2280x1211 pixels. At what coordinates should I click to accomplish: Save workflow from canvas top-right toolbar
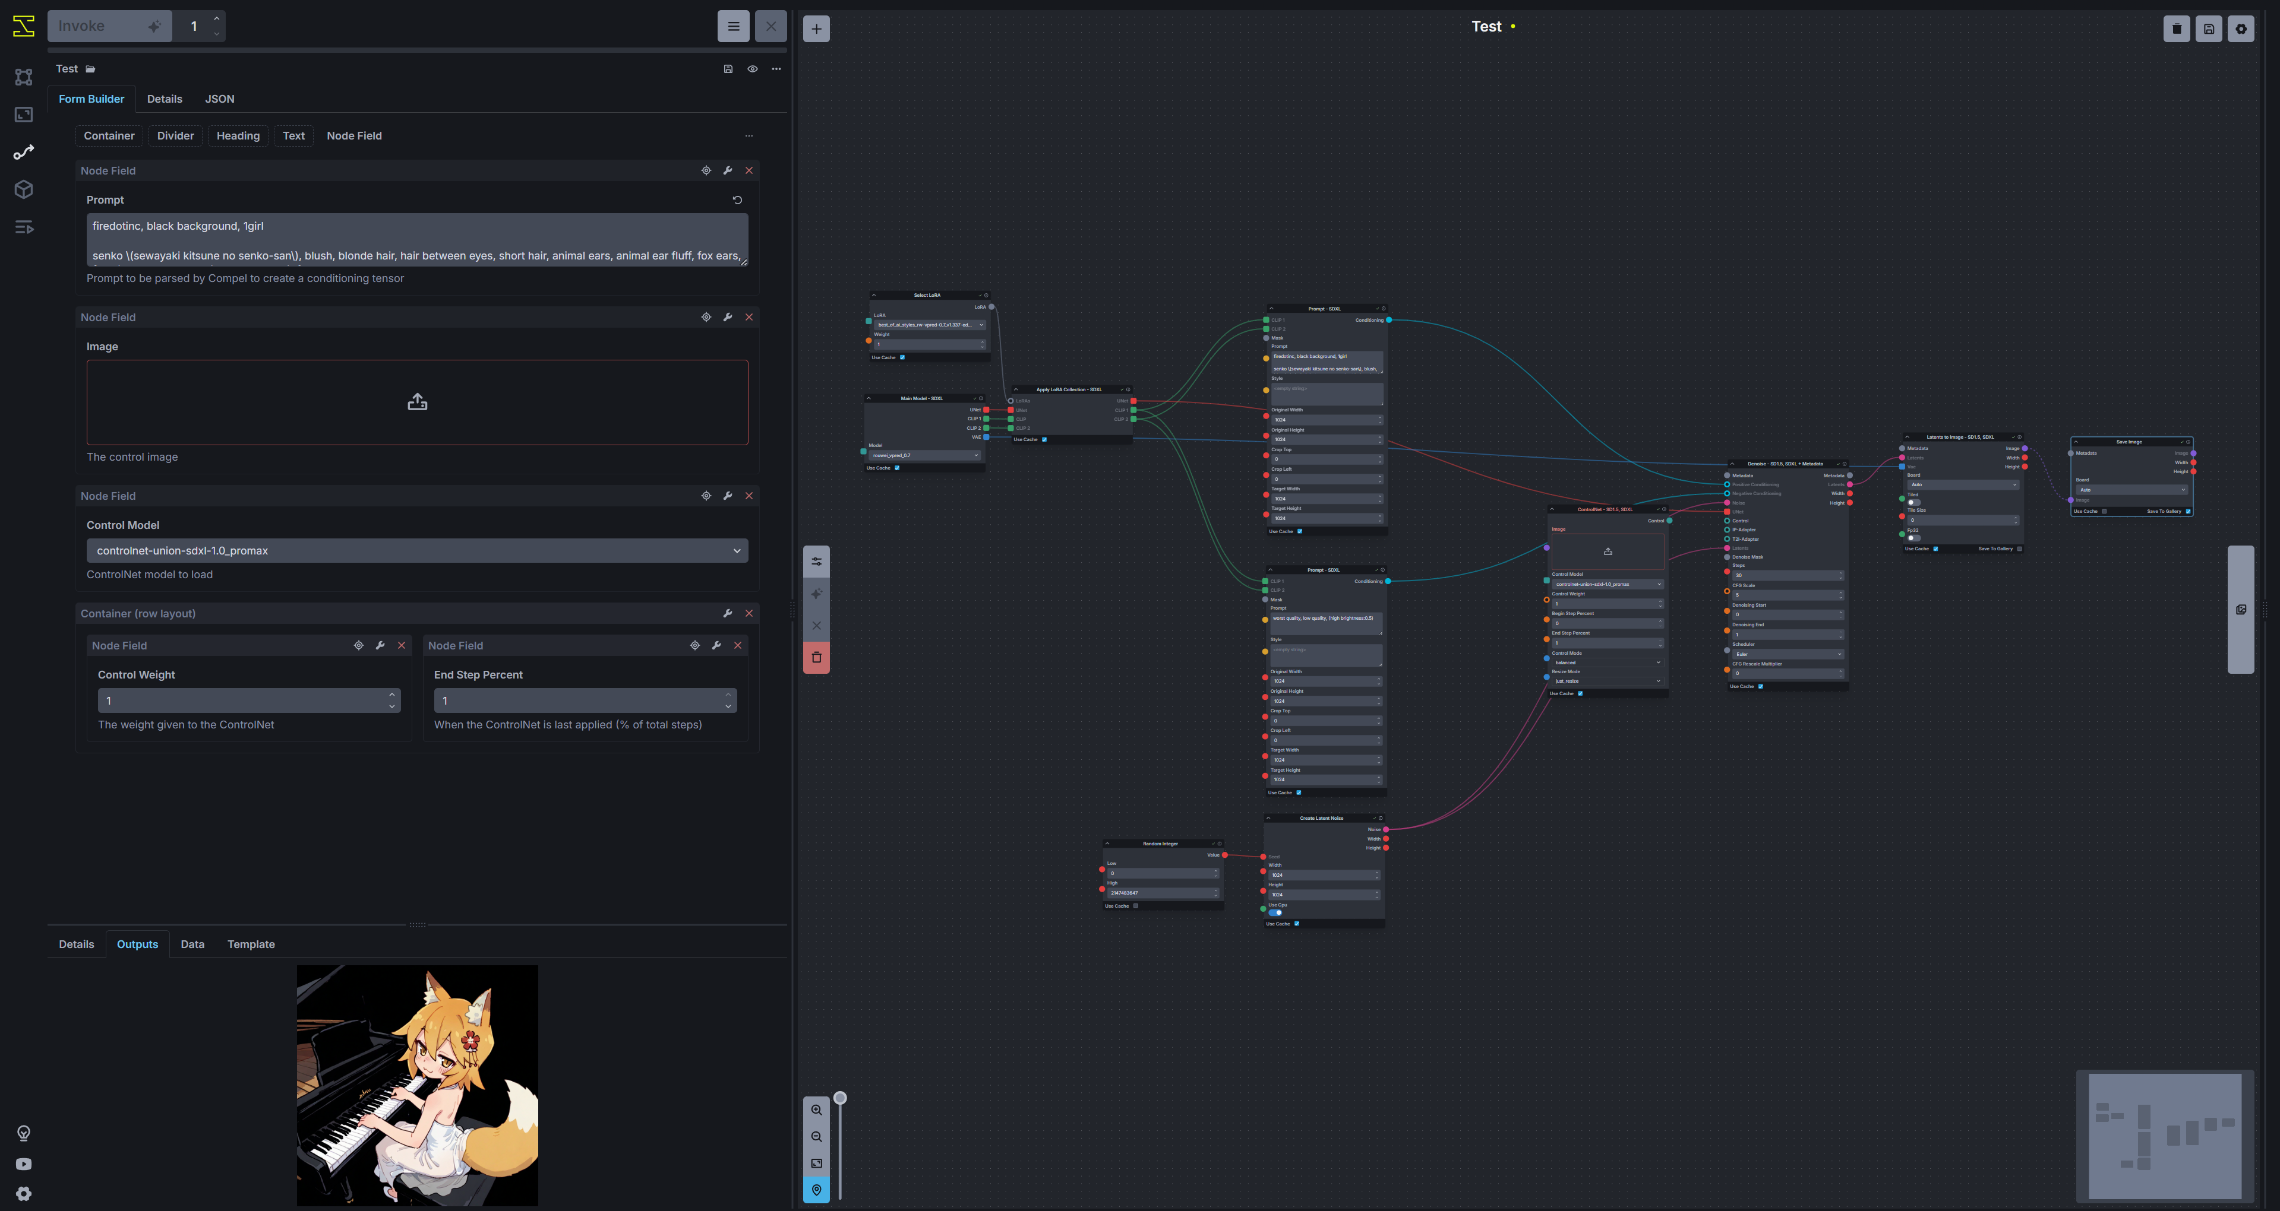[x=2208, y=29]
